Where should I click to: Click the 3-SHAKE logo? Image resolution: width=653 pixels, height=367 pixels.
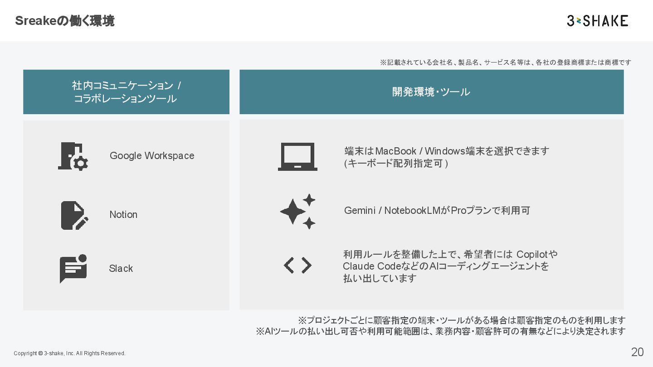598,20
